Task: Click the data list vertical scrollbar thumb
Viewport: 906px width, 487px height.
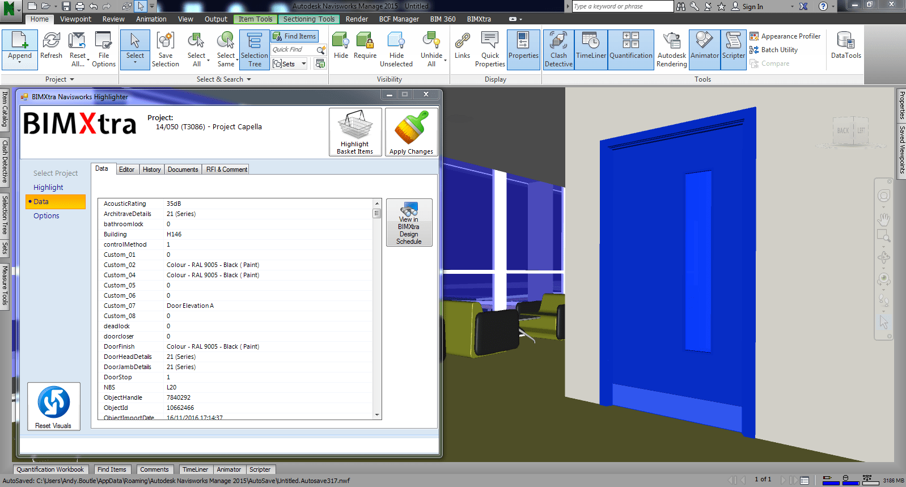Action: click(x=376, y=213)
